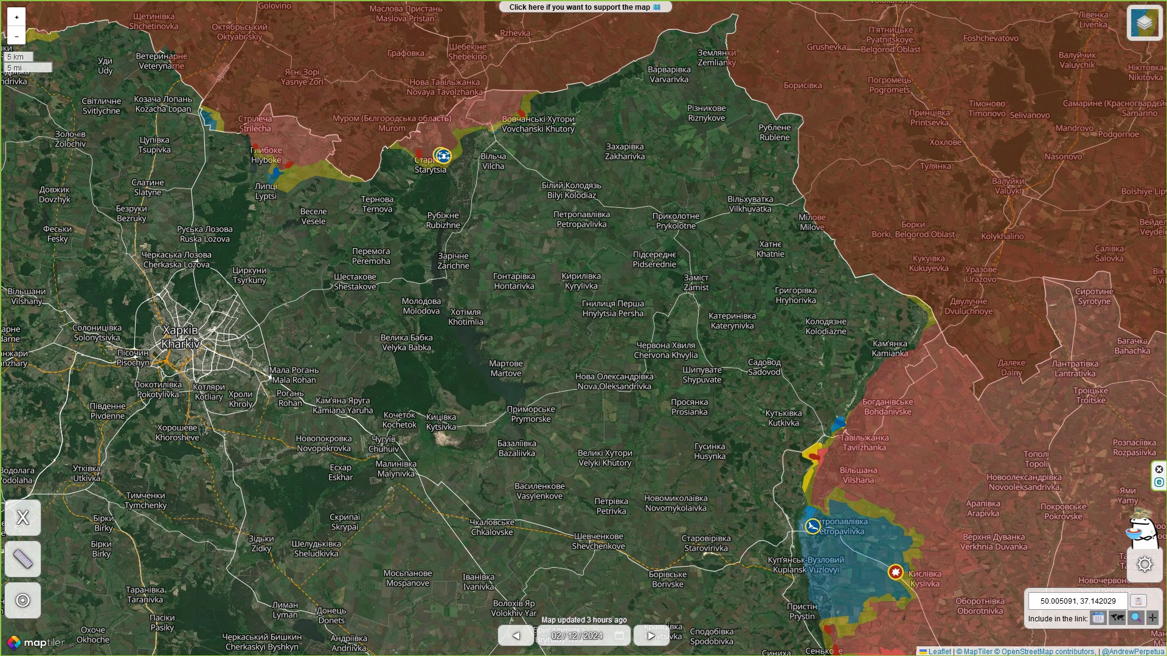1167x656 pixels.
Task: Click the X button on left toolbar
Action: 23,518
